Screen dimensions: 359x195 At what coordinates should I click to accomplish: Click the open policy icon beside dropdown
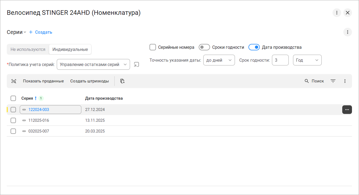(137, 65)
